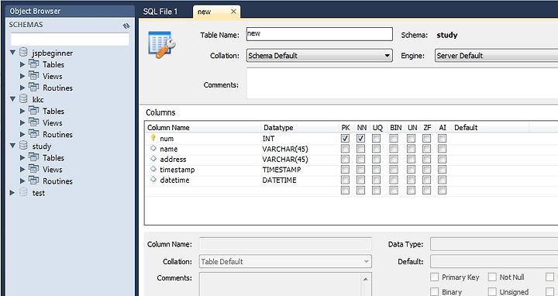The width and height of the screenshot is (558, 296).
Task: Toggle the Primary Key checkbox below
Action: point(435,277)
